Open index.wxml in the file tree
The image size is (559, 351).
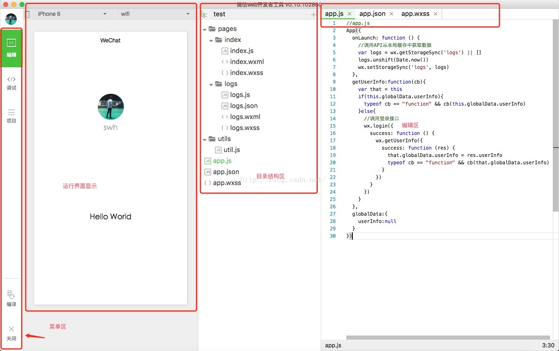tap(242, 62)
